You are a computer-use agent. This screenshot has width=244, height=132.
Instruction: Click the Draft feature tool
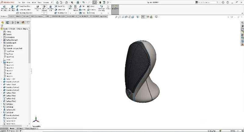(82, 10)
